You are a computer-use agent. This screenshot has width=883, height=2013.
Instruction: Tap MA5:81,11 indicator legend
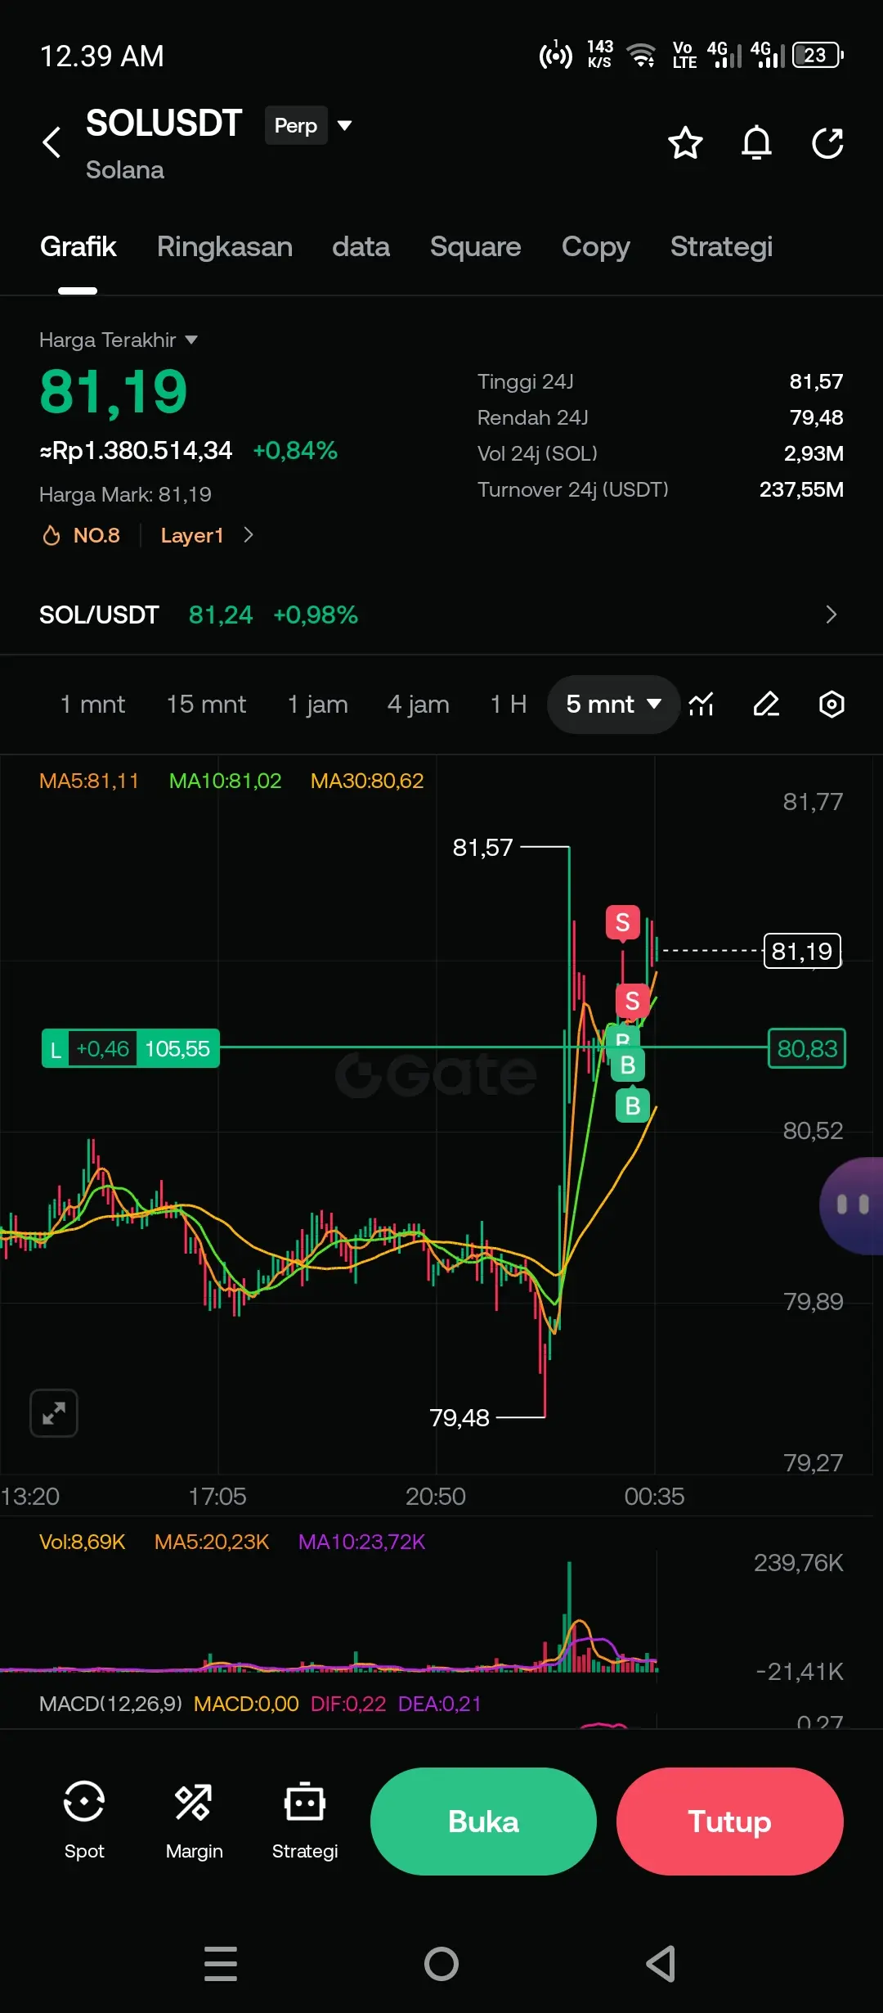pos(89,781)
